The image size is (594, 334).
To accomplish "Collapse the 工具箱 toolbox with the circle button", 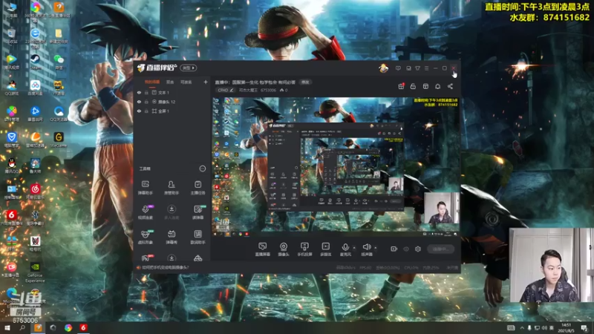I will (x=203, y=168).
